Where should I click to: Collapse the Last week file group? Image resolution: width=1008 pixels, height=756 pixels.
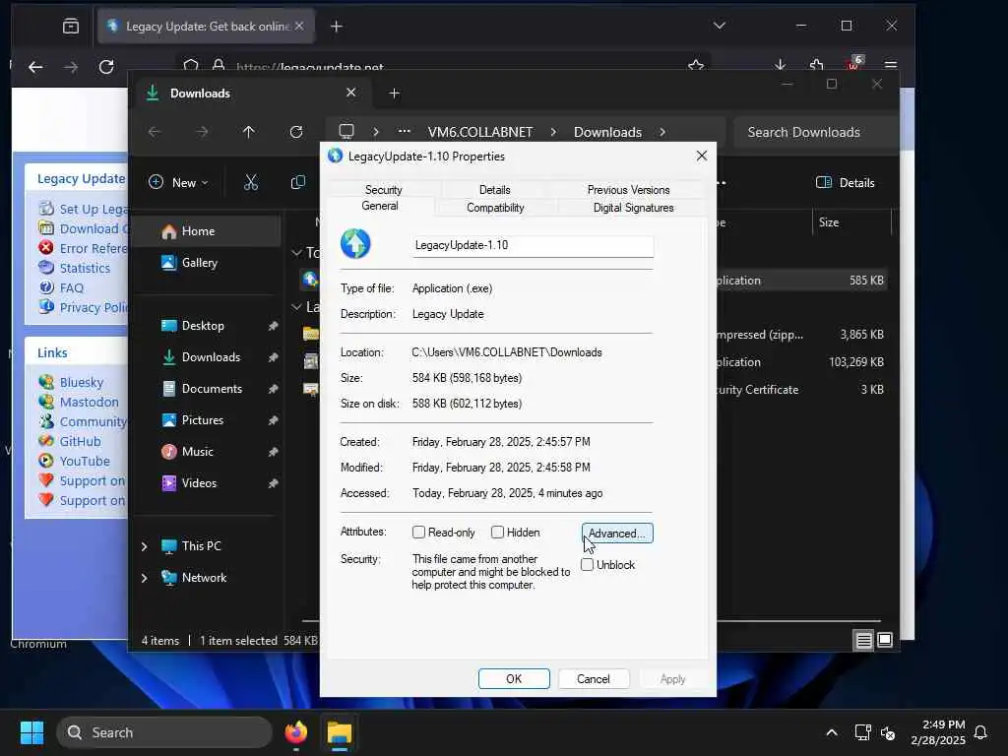coord(297,307)
